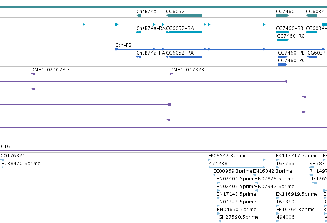Click the Ccn-PB protein label
327x223 pixels.
tap(123, 45)
